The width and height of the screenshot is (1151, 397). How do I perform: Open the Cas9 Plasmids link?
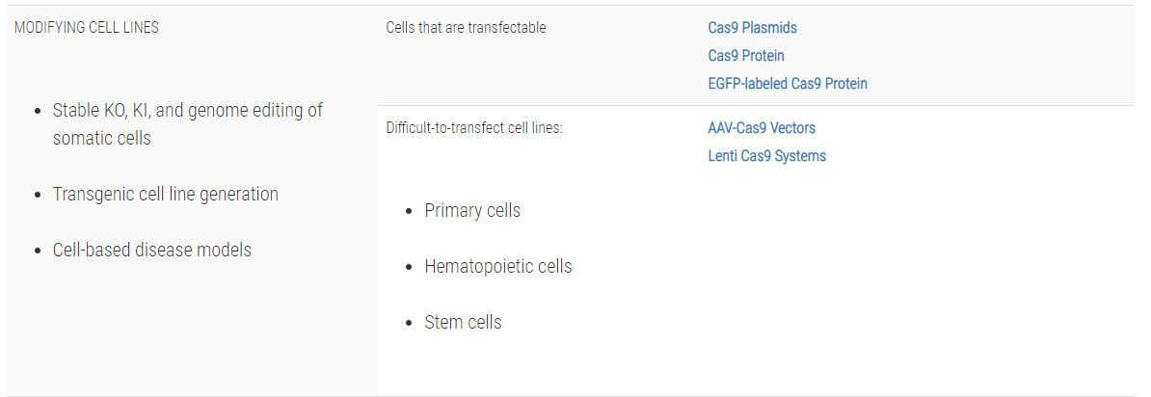[x=752, y=28]
